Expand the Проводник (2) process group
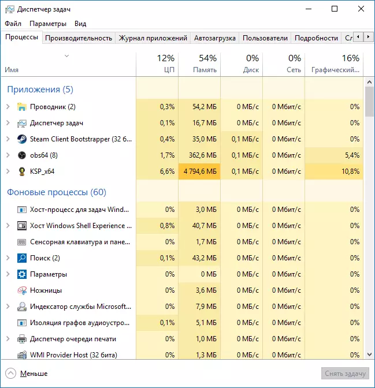 8,107
